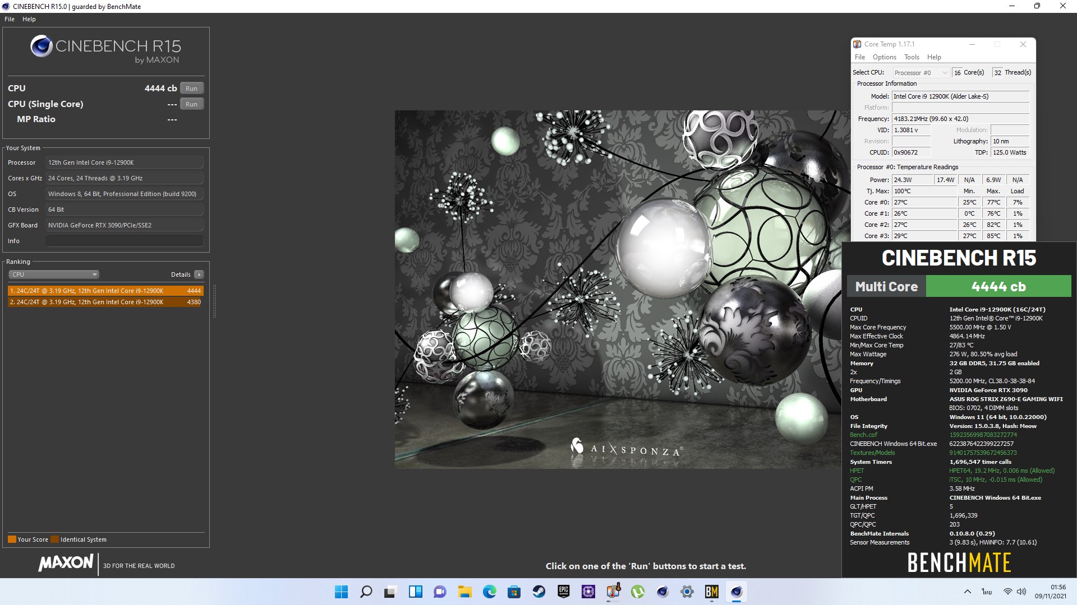Click Core #3 temperature reading
Image resolution: width=1077 pixels, height=605 pixels.
click(x=924, y=236)
